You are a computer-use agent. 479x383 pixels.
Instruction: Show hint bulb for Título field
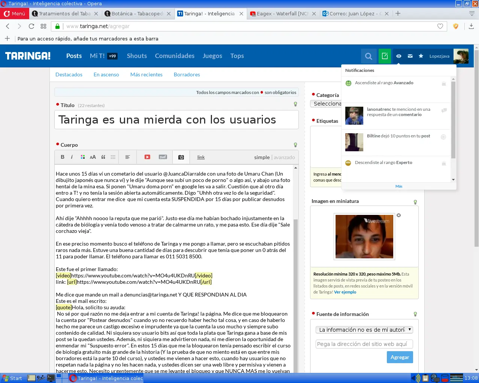[x=295, y=104]
